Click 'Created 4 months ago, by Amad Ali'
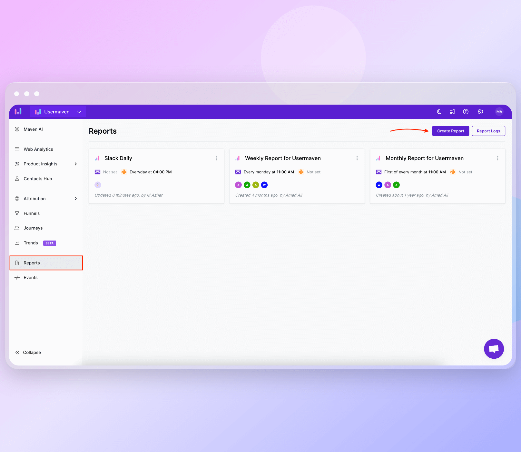 [269, 195]
